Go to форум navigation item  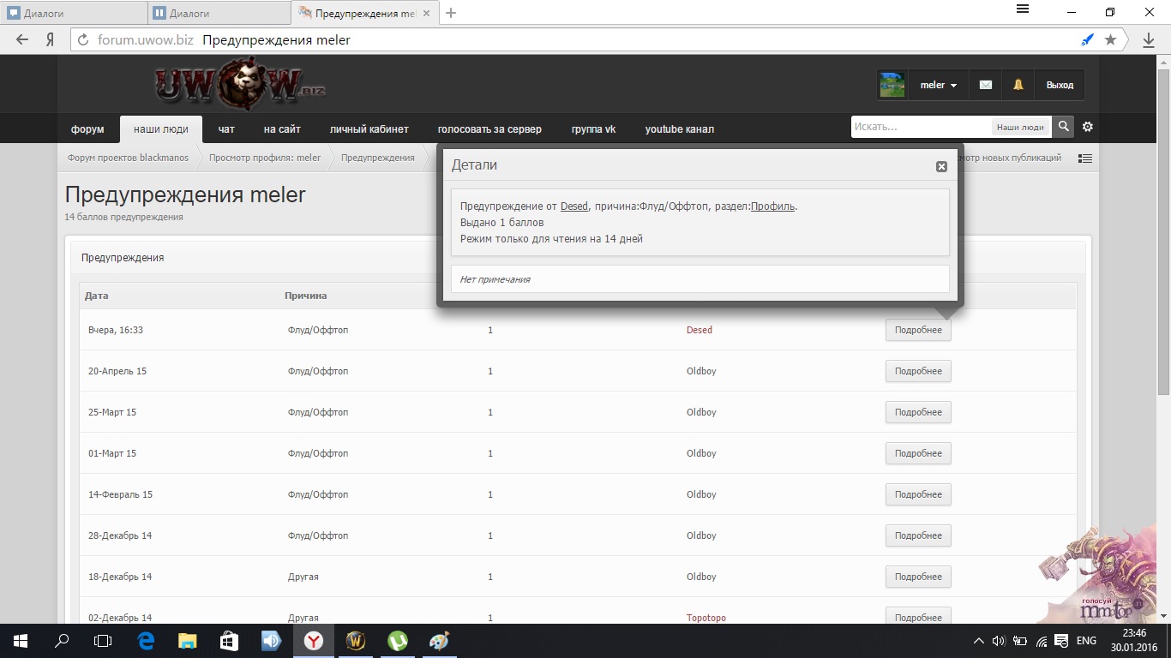pyautogui.click(x=87, y=129)
